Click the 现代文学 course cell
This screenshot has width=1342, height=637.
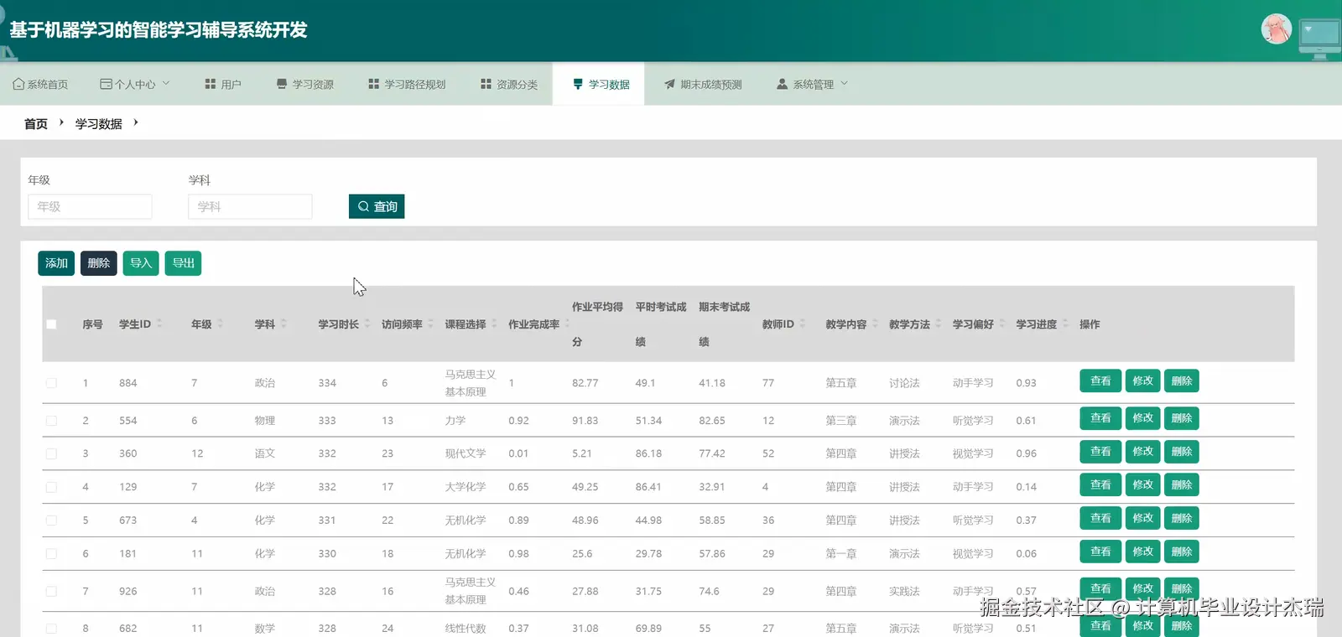pyautogui.click(x=466, y=453)
